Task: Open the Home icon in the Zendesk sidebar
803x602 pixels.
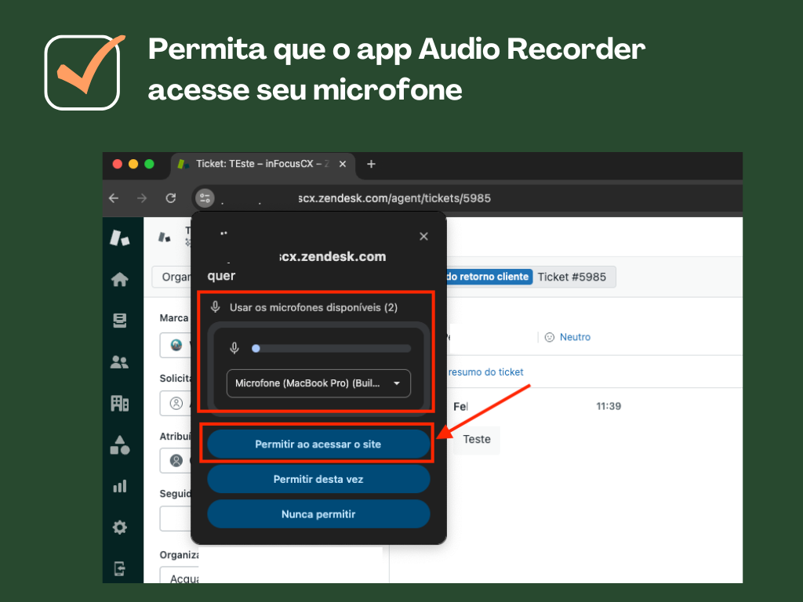Action: (x=121, y=278)
